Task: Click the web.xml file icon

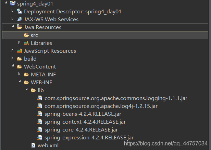Action: click(33, 146)
